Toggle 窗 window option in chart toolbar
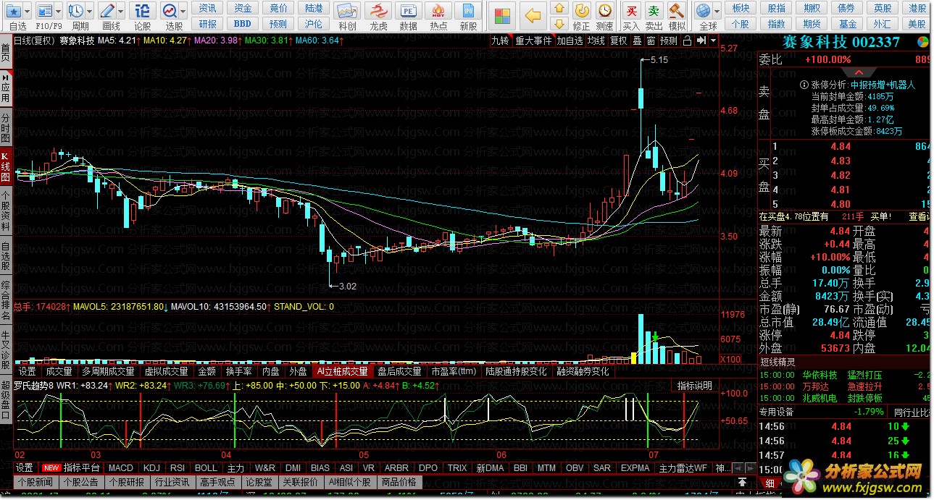 pyautogui.click(x=651, y=41)
